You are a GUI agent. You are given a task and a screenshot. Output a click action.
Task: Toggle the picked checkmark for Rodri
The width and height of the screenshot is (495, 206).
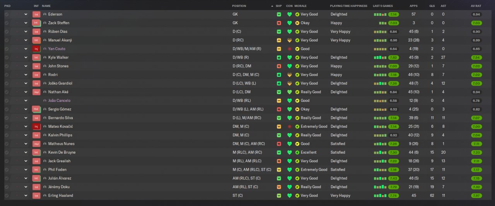(x=7, y=75)
